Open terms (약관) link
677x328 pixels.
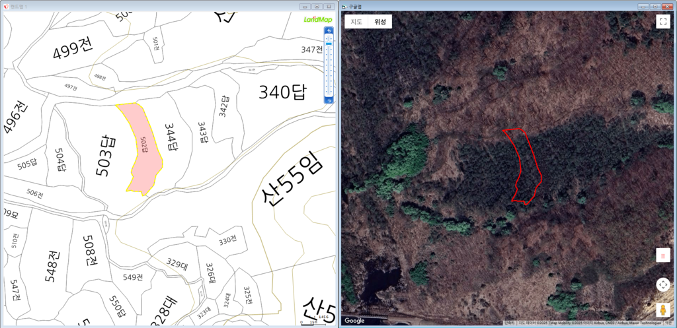[668, 323]
